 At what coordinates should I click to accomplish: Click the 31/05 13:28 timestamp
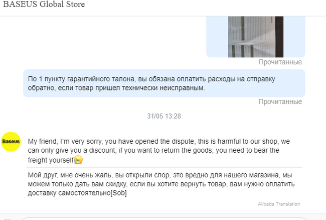point(164,116)
